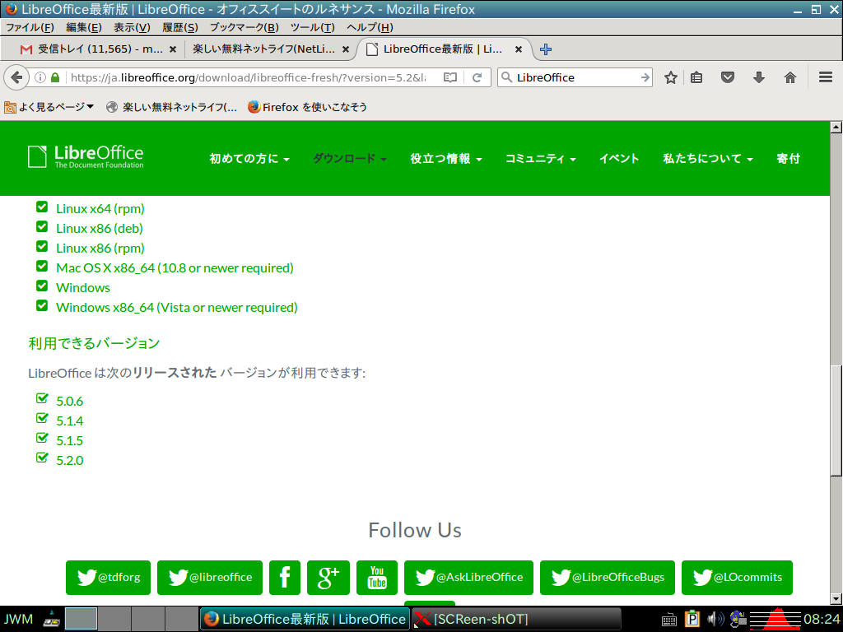Screen dimensions: 843x632
Task: Click the green padlock security icon
Action: [55, 77]
